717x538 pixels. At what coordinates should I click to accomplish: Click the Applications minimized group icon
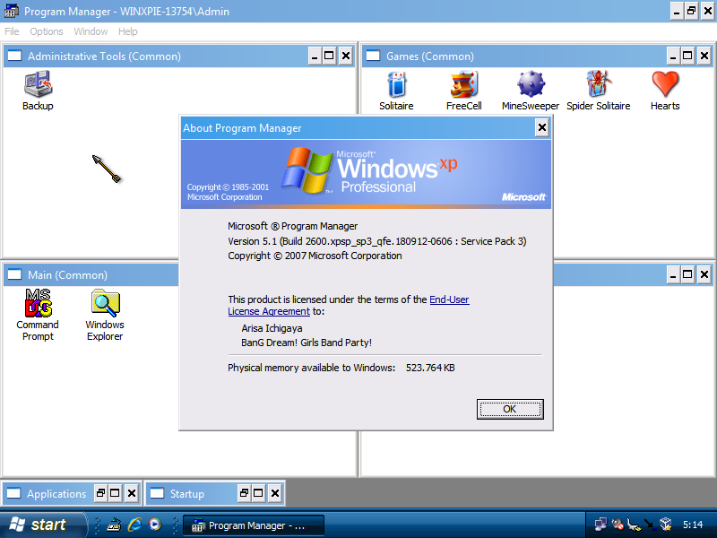(13, 493)
